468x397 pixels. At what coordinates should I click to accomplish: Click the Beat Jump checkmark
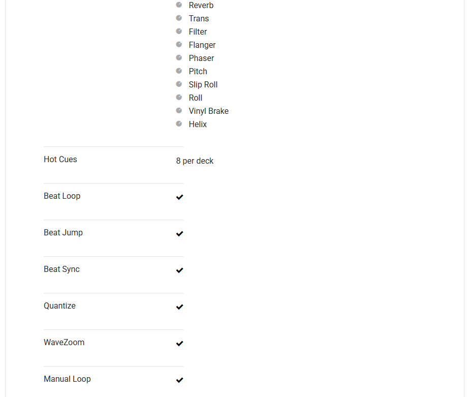(179, 234)
